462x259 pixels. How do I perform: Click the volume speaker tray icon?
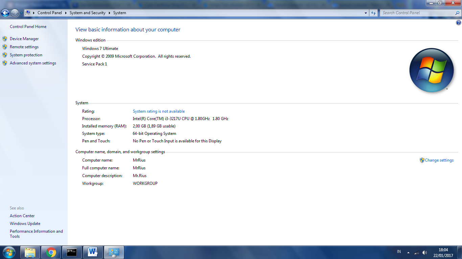(425, 253)
